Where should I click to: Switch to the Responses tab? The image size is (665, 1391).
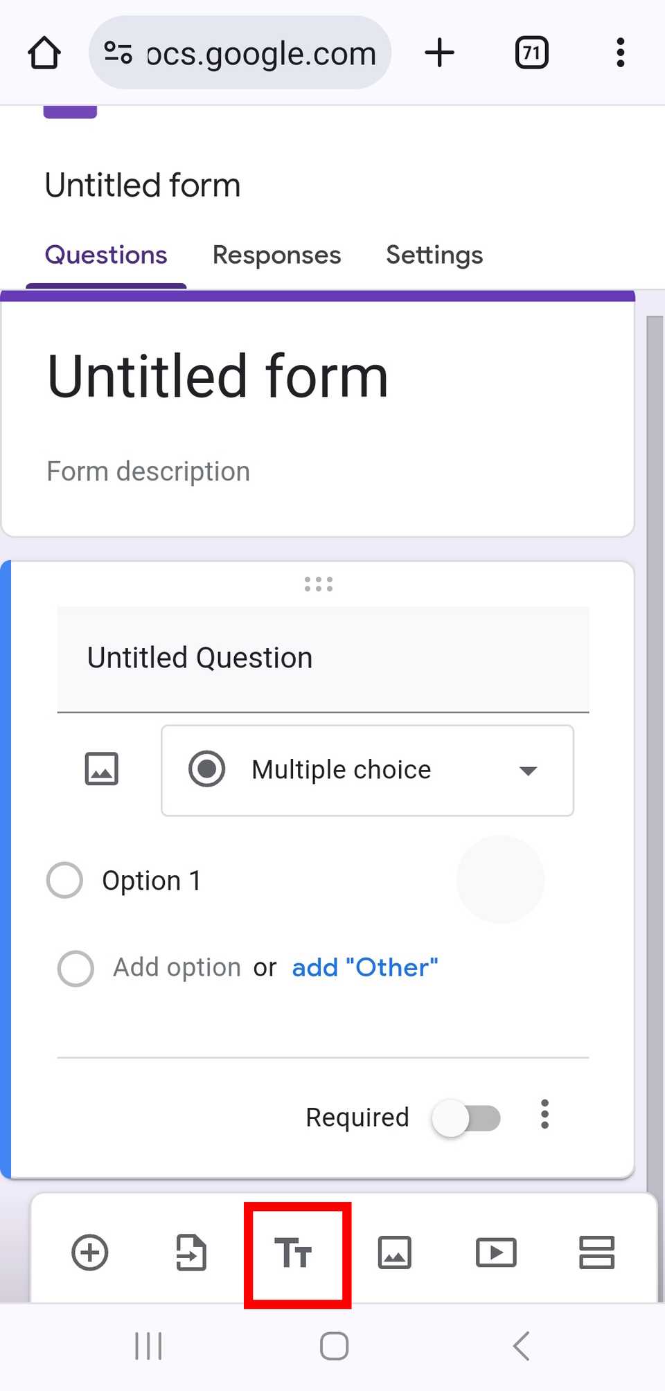coord(276,255)
